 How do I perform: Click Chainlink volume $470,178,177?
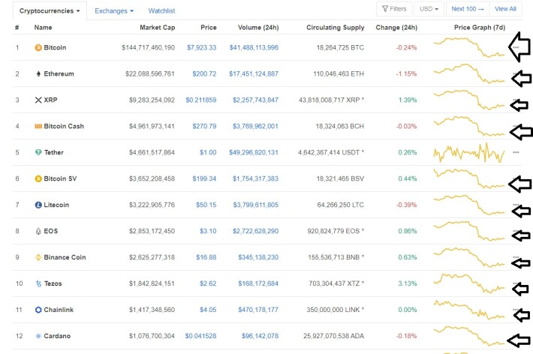[258, 310]
